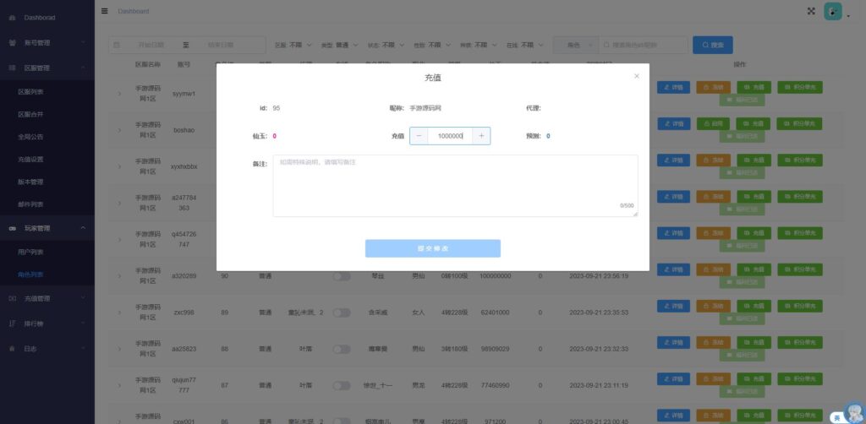Click the 开始日期 start date field
This screenshot has height=424, width=866.
tap(151, 45)
